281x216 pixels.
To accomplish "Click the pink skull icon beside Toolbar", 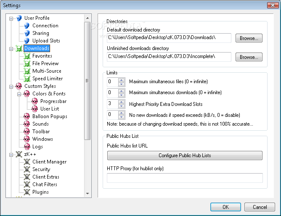I will (27, 132).
